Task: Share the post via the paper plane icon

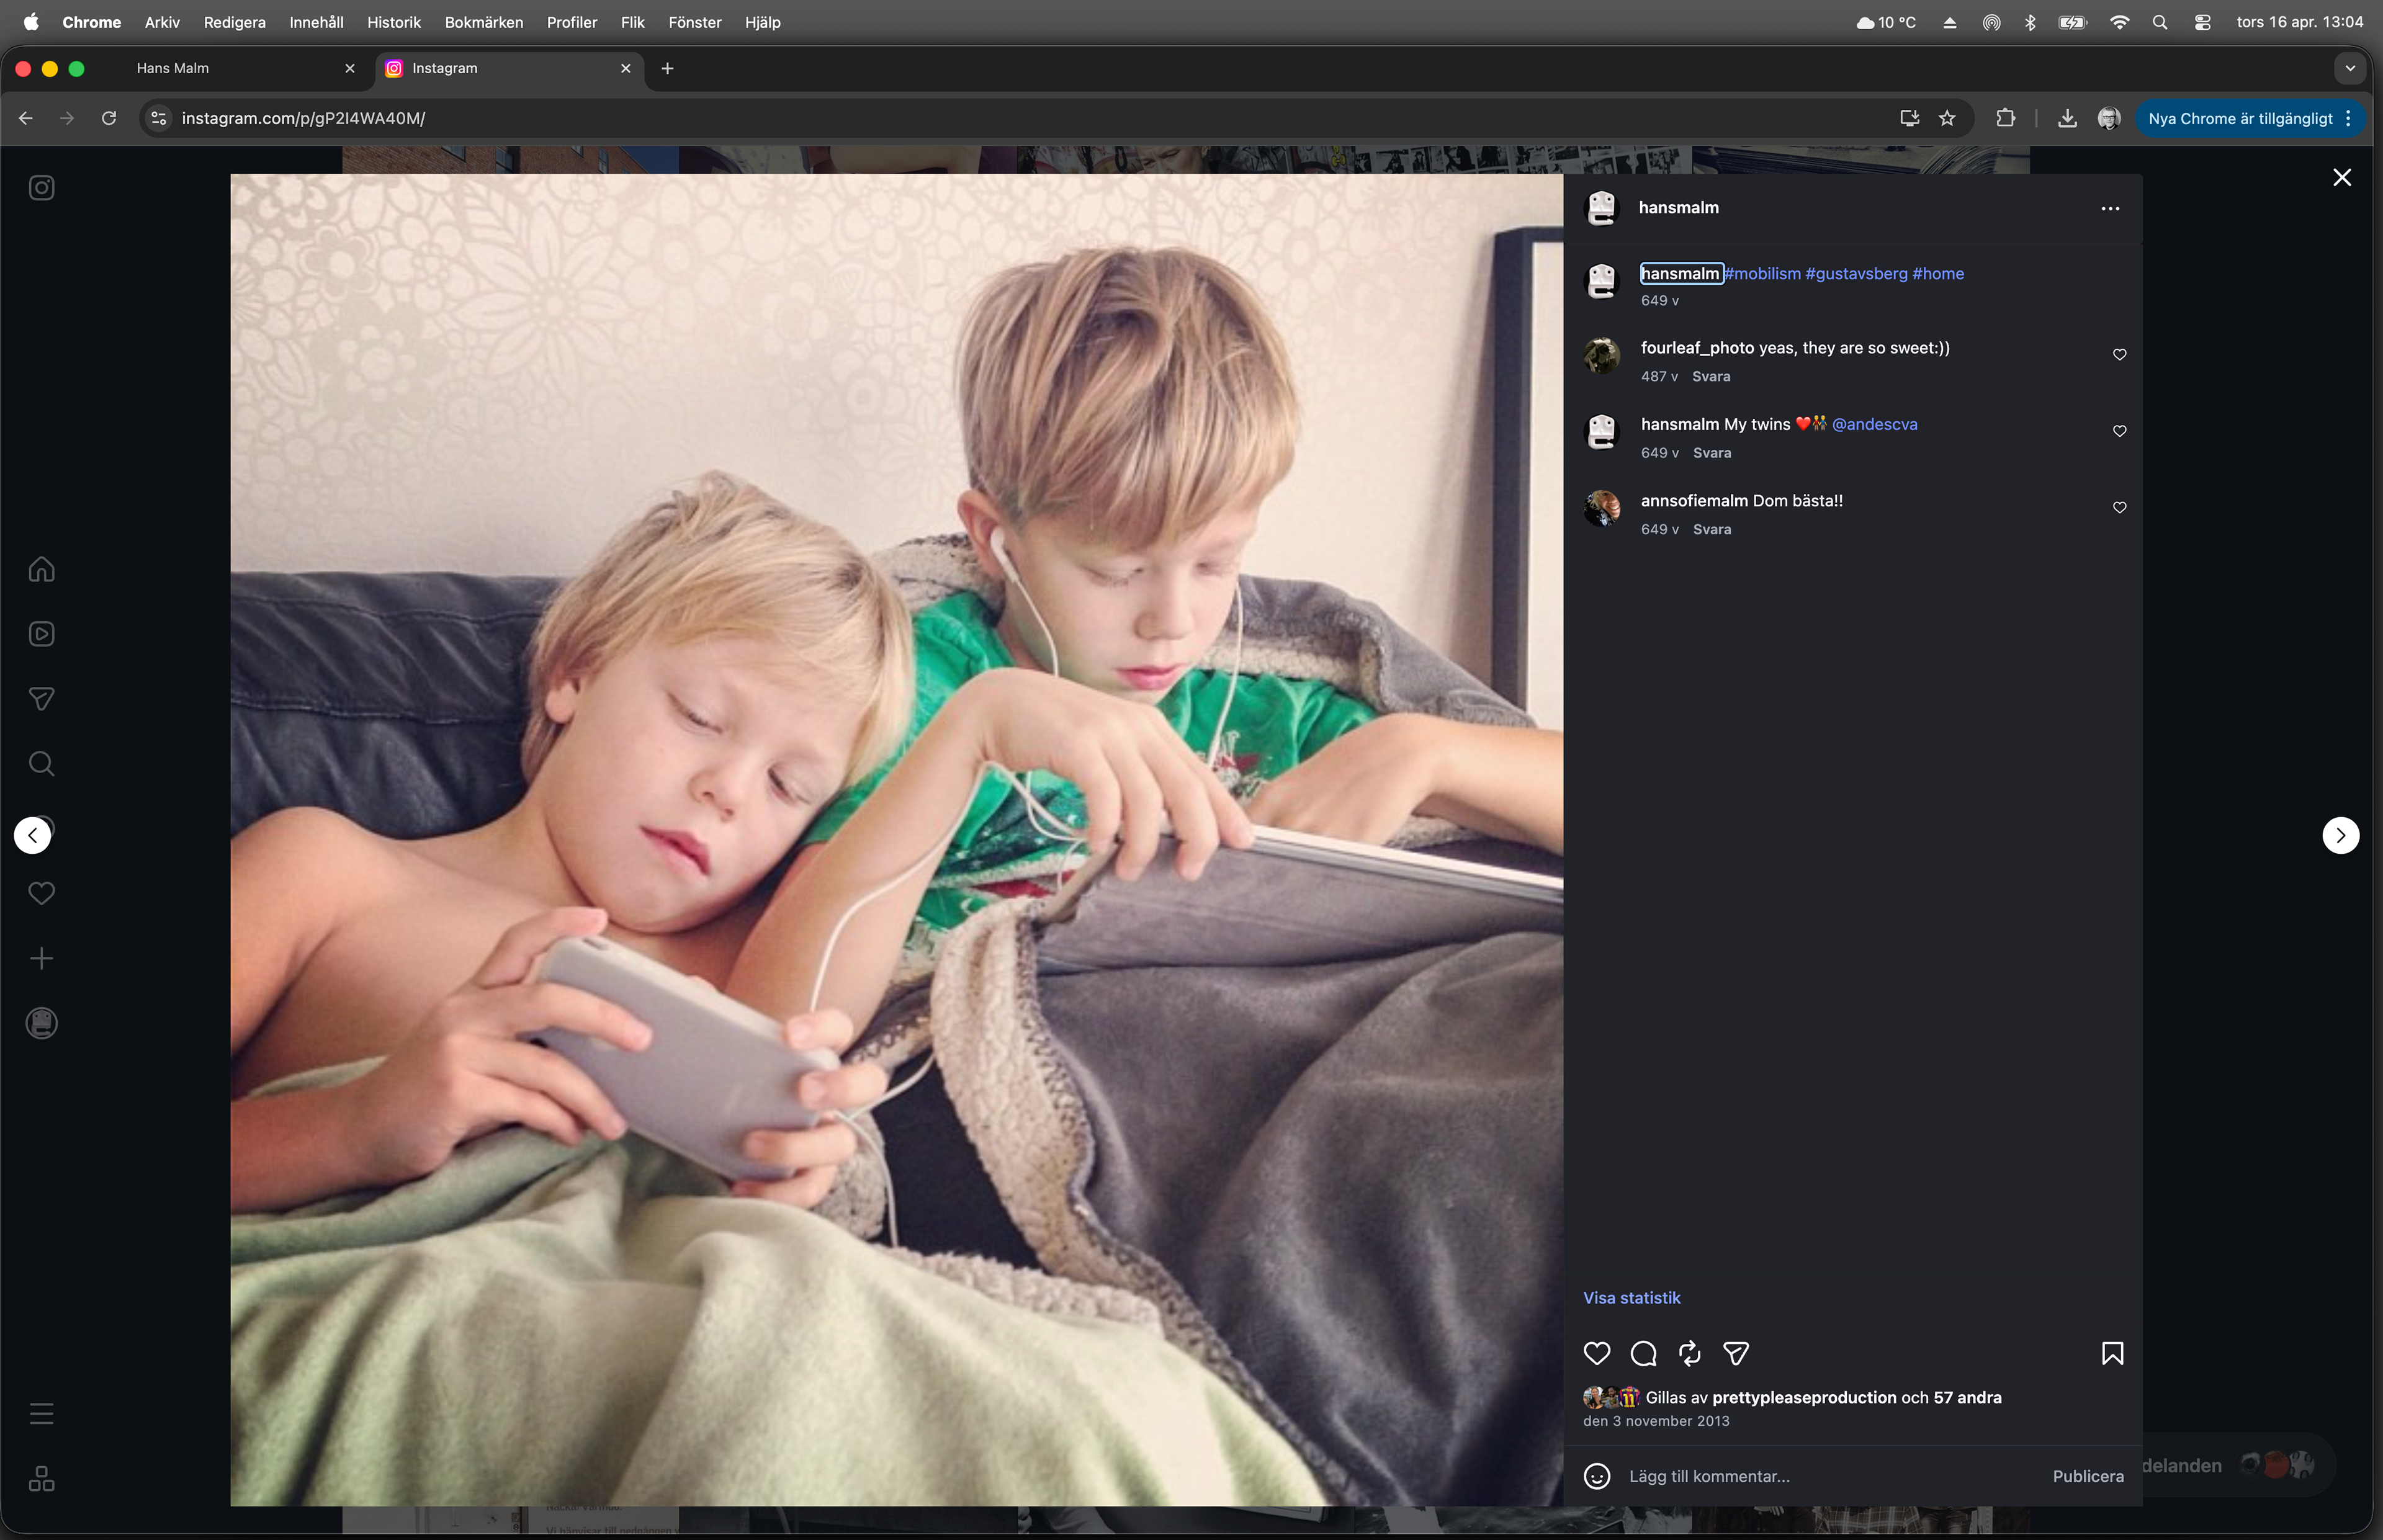Action: click(1736, 1353)
